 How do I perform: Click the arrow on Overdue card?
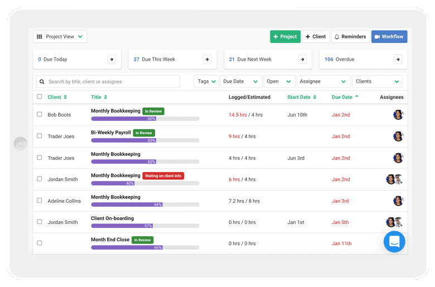pyautogui.click(x=398, y=59)
